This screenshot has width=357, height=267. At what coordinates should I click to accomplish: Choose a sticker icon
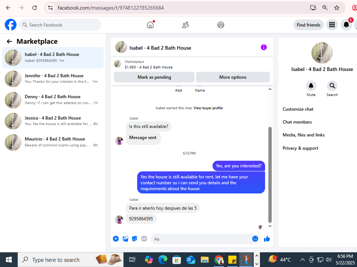[x=135, y=239]
